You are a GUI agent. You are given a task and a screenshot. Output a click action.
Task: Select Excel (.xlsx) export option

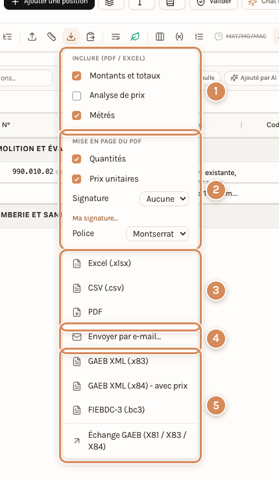pos(130,263)
